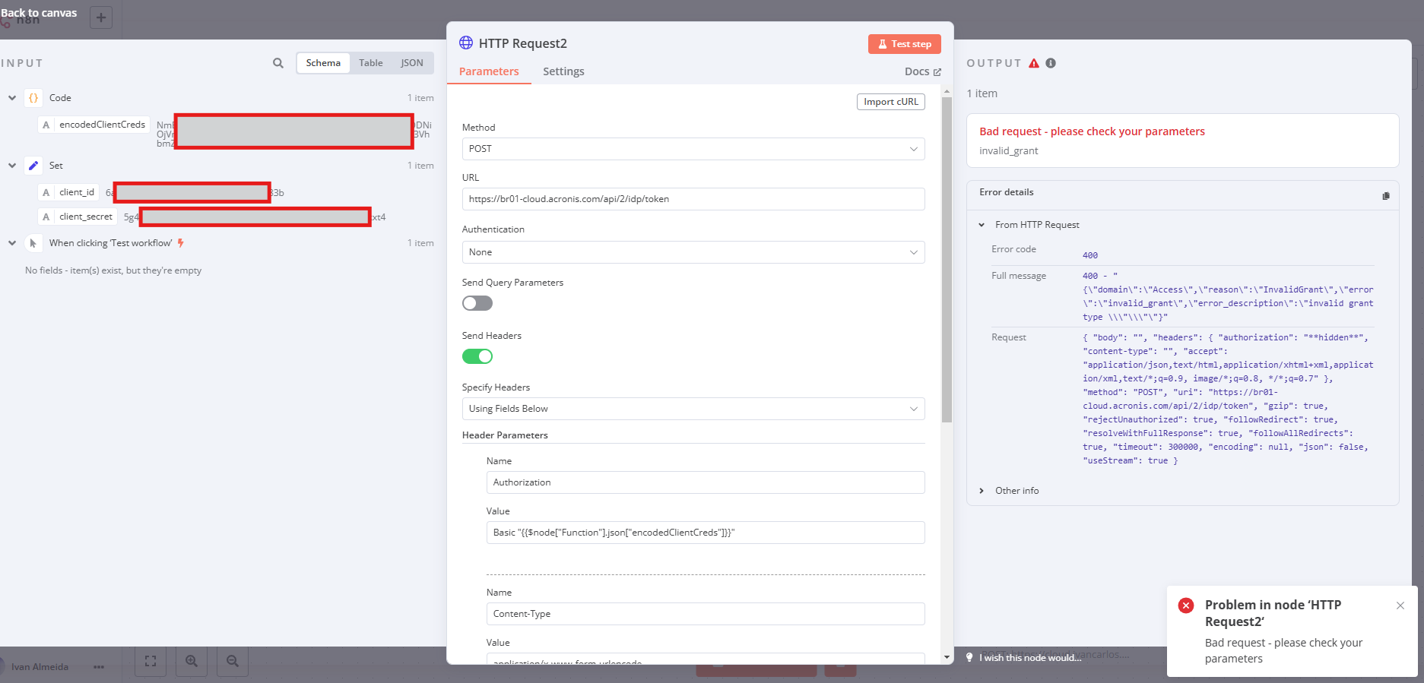
Task: Click the fit-to-view canvas icon
Action: pos(151,661)
